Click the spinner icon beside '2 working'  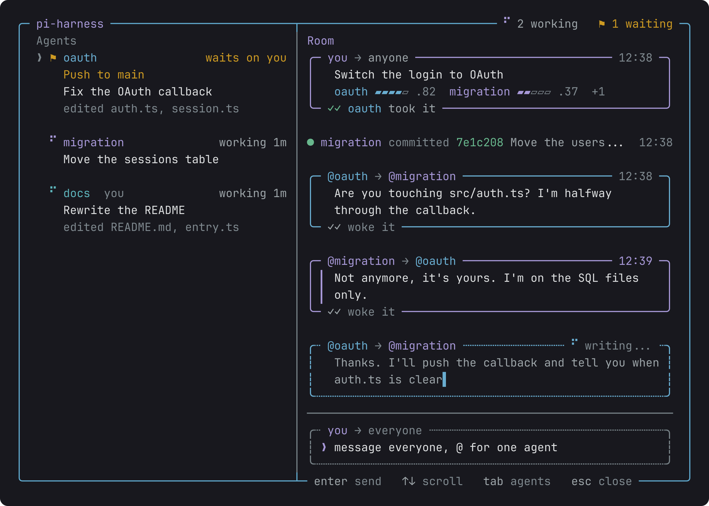(507, 20)
